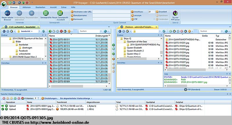Screen dimensions: 232x125
Task: Select remote file 2014-QOTS-010201.jpg
Action: pos(179,43)
